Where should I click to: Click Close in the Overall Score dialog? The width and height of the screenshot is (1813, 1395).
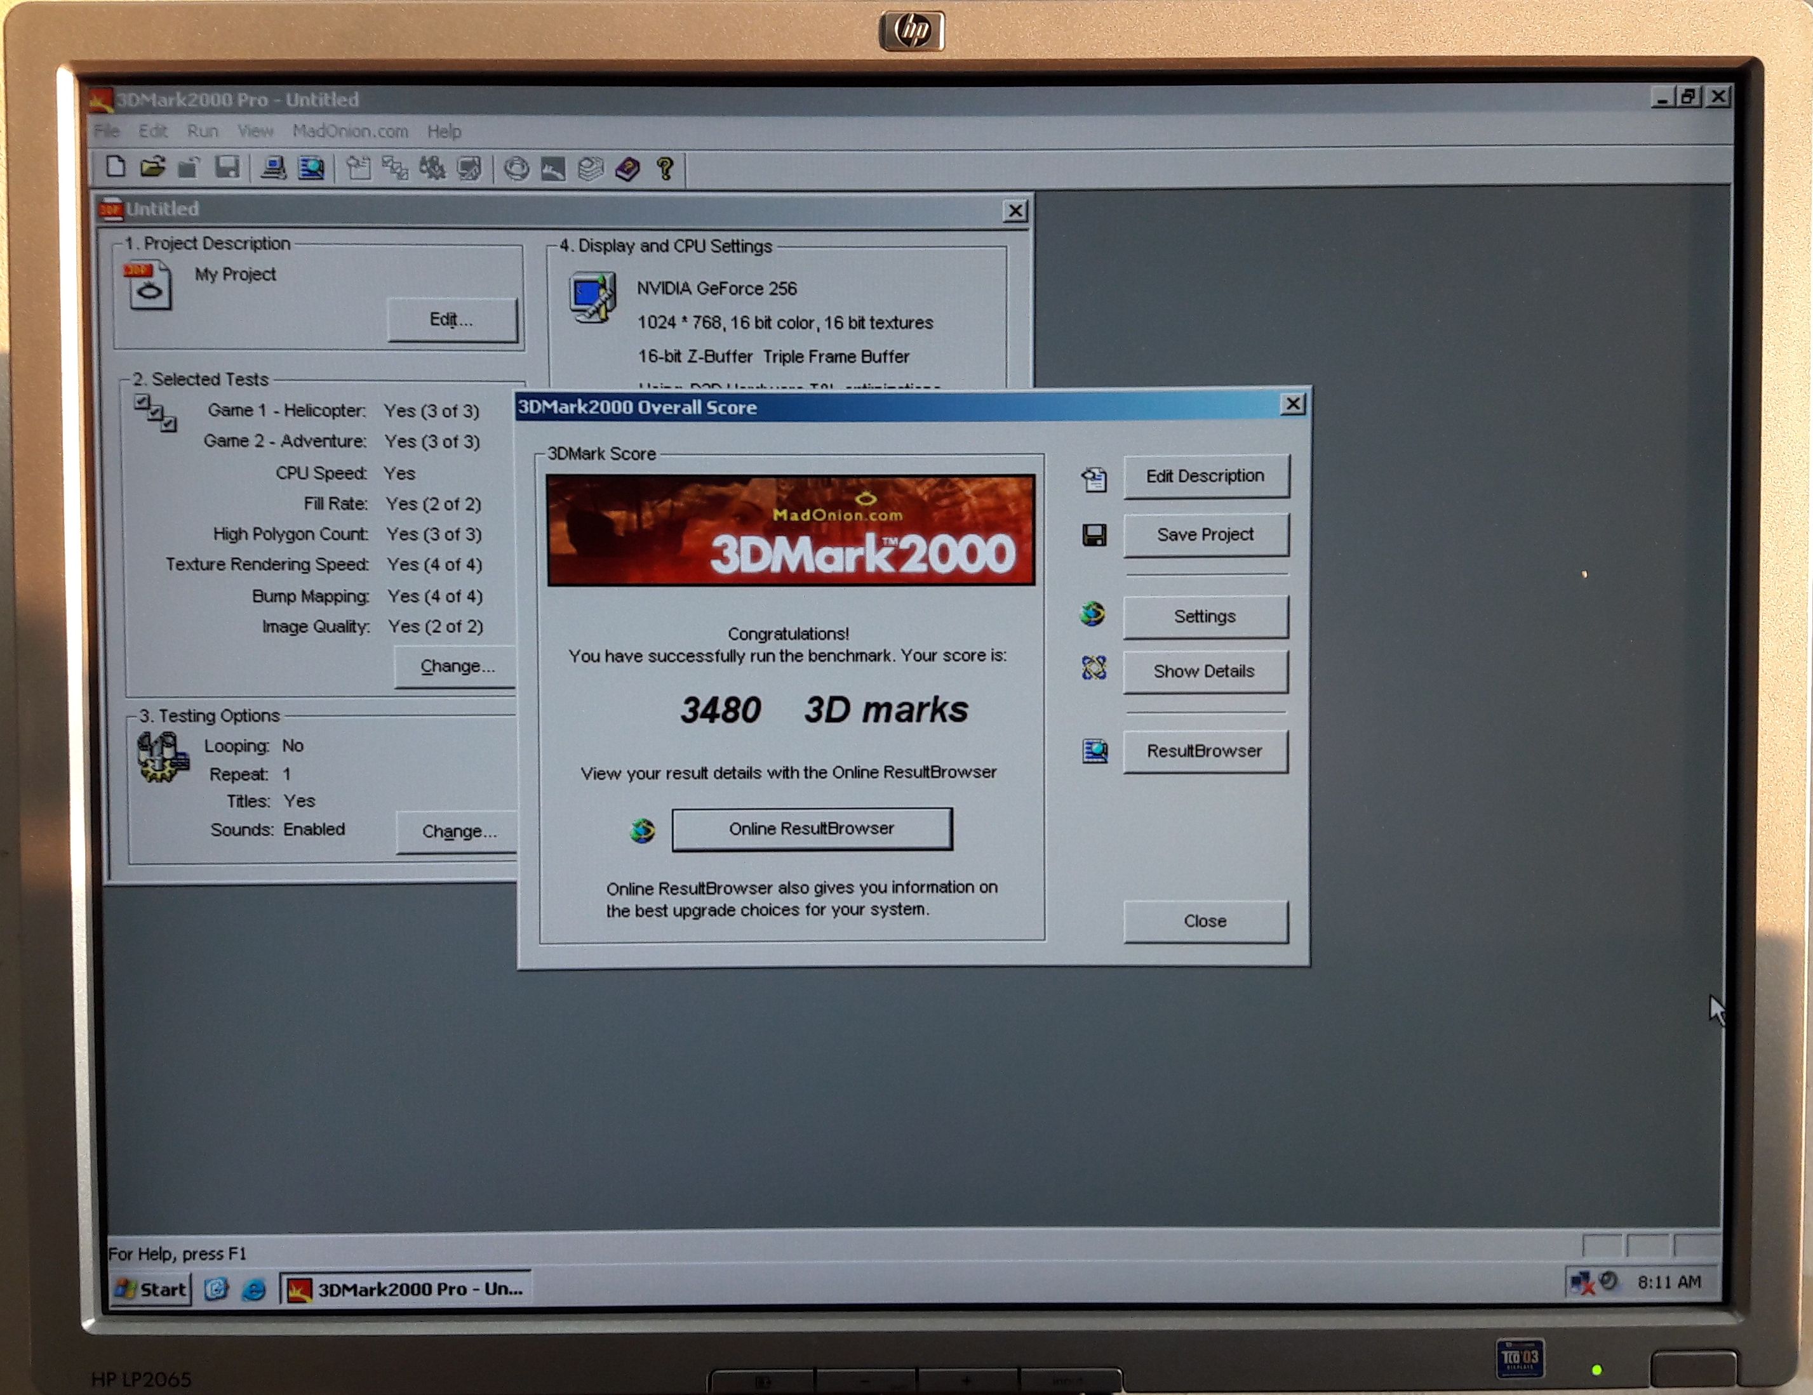click(x=1205, y=921)
